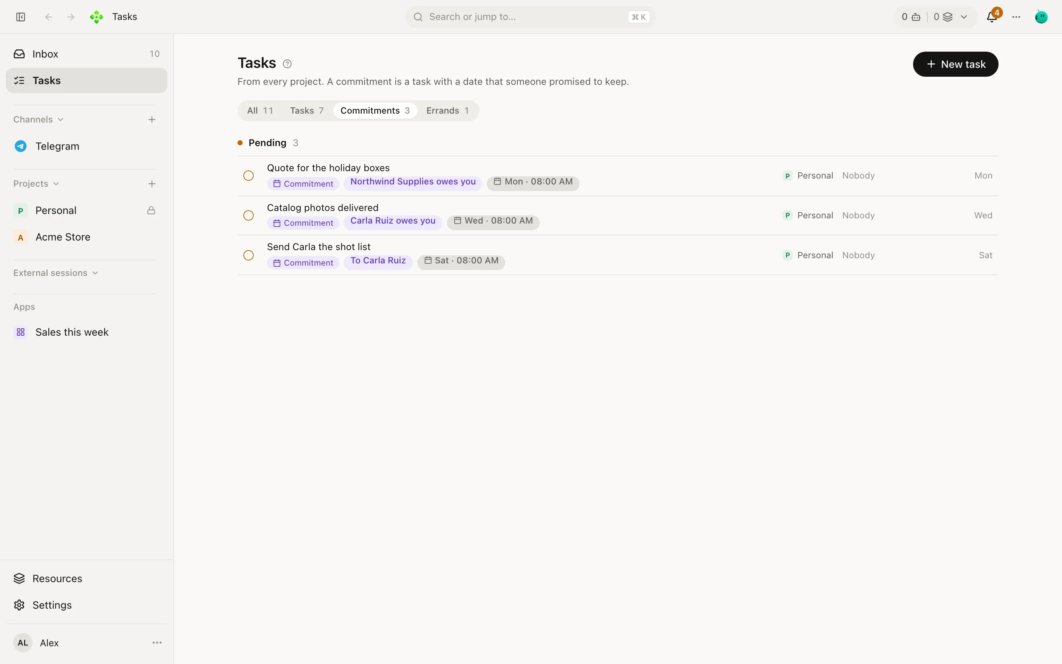
Task: Create a New task
Action: [955, 64]
